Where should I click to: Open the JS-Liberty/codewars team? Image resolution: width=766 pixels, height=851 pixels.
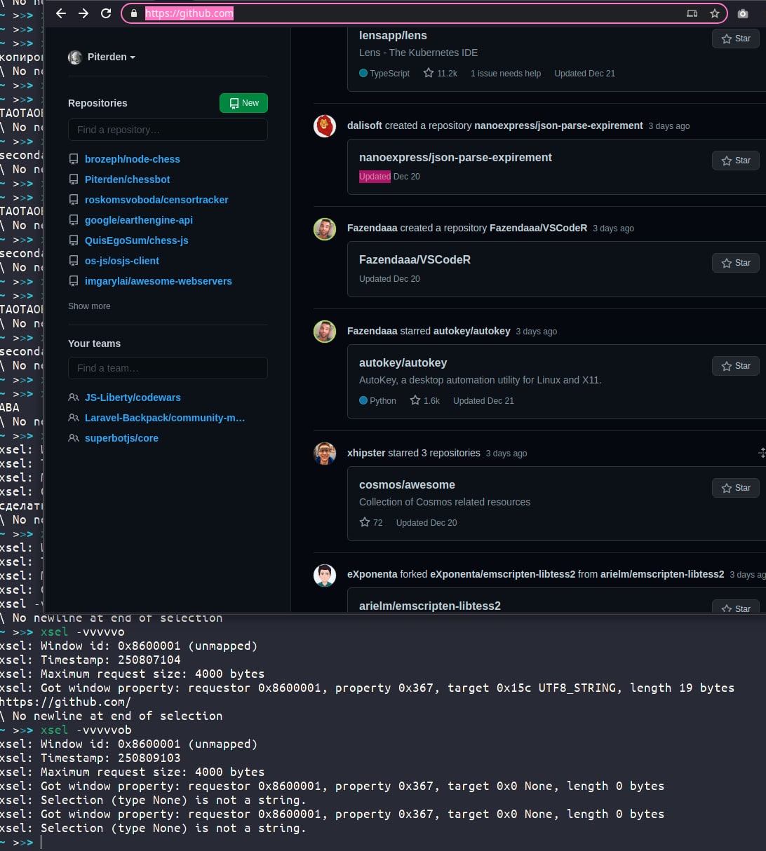point(133,397)
